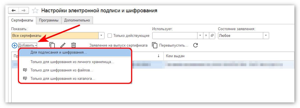The width and height of the screenshot is (300, 108).
Task: Click into the Использует input field
Action: pos(175,35)
